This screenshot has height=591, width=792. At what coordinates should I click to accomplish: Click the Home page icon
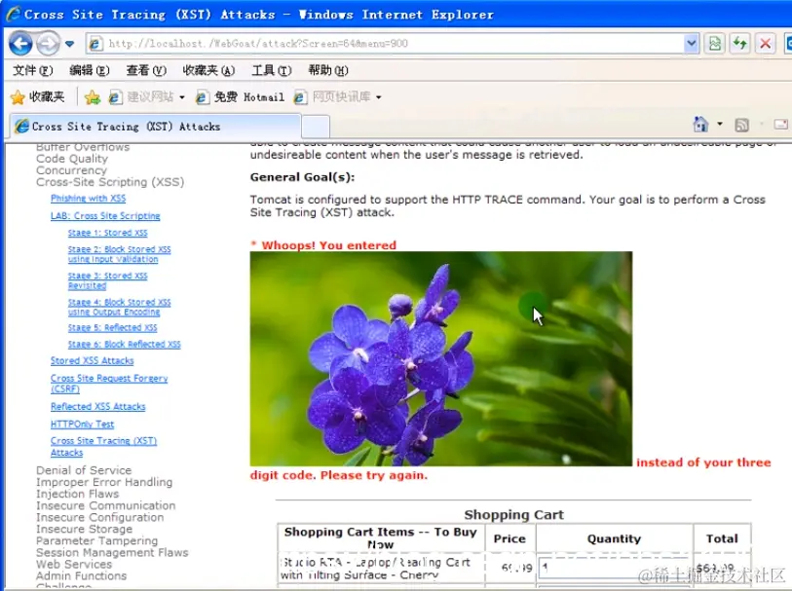click(x=701, y=124)
